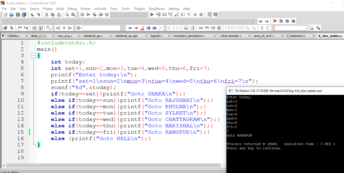Open the DoxyBlocks menu
Viewport: 344px width, 173px height.
(x=157, y=9)
